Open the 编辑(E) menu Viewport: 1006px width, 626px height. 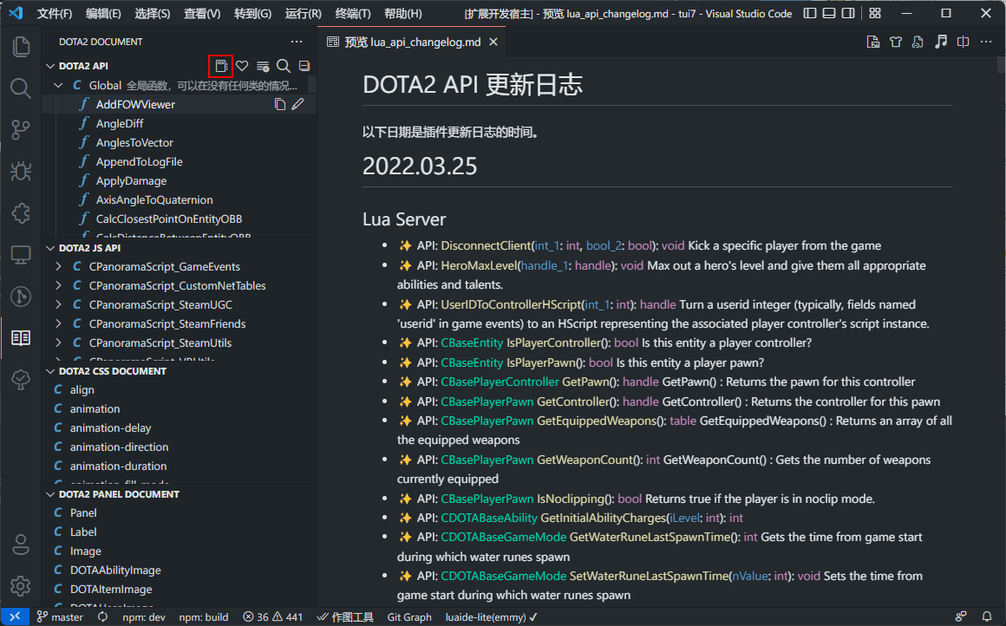[103, 14]
